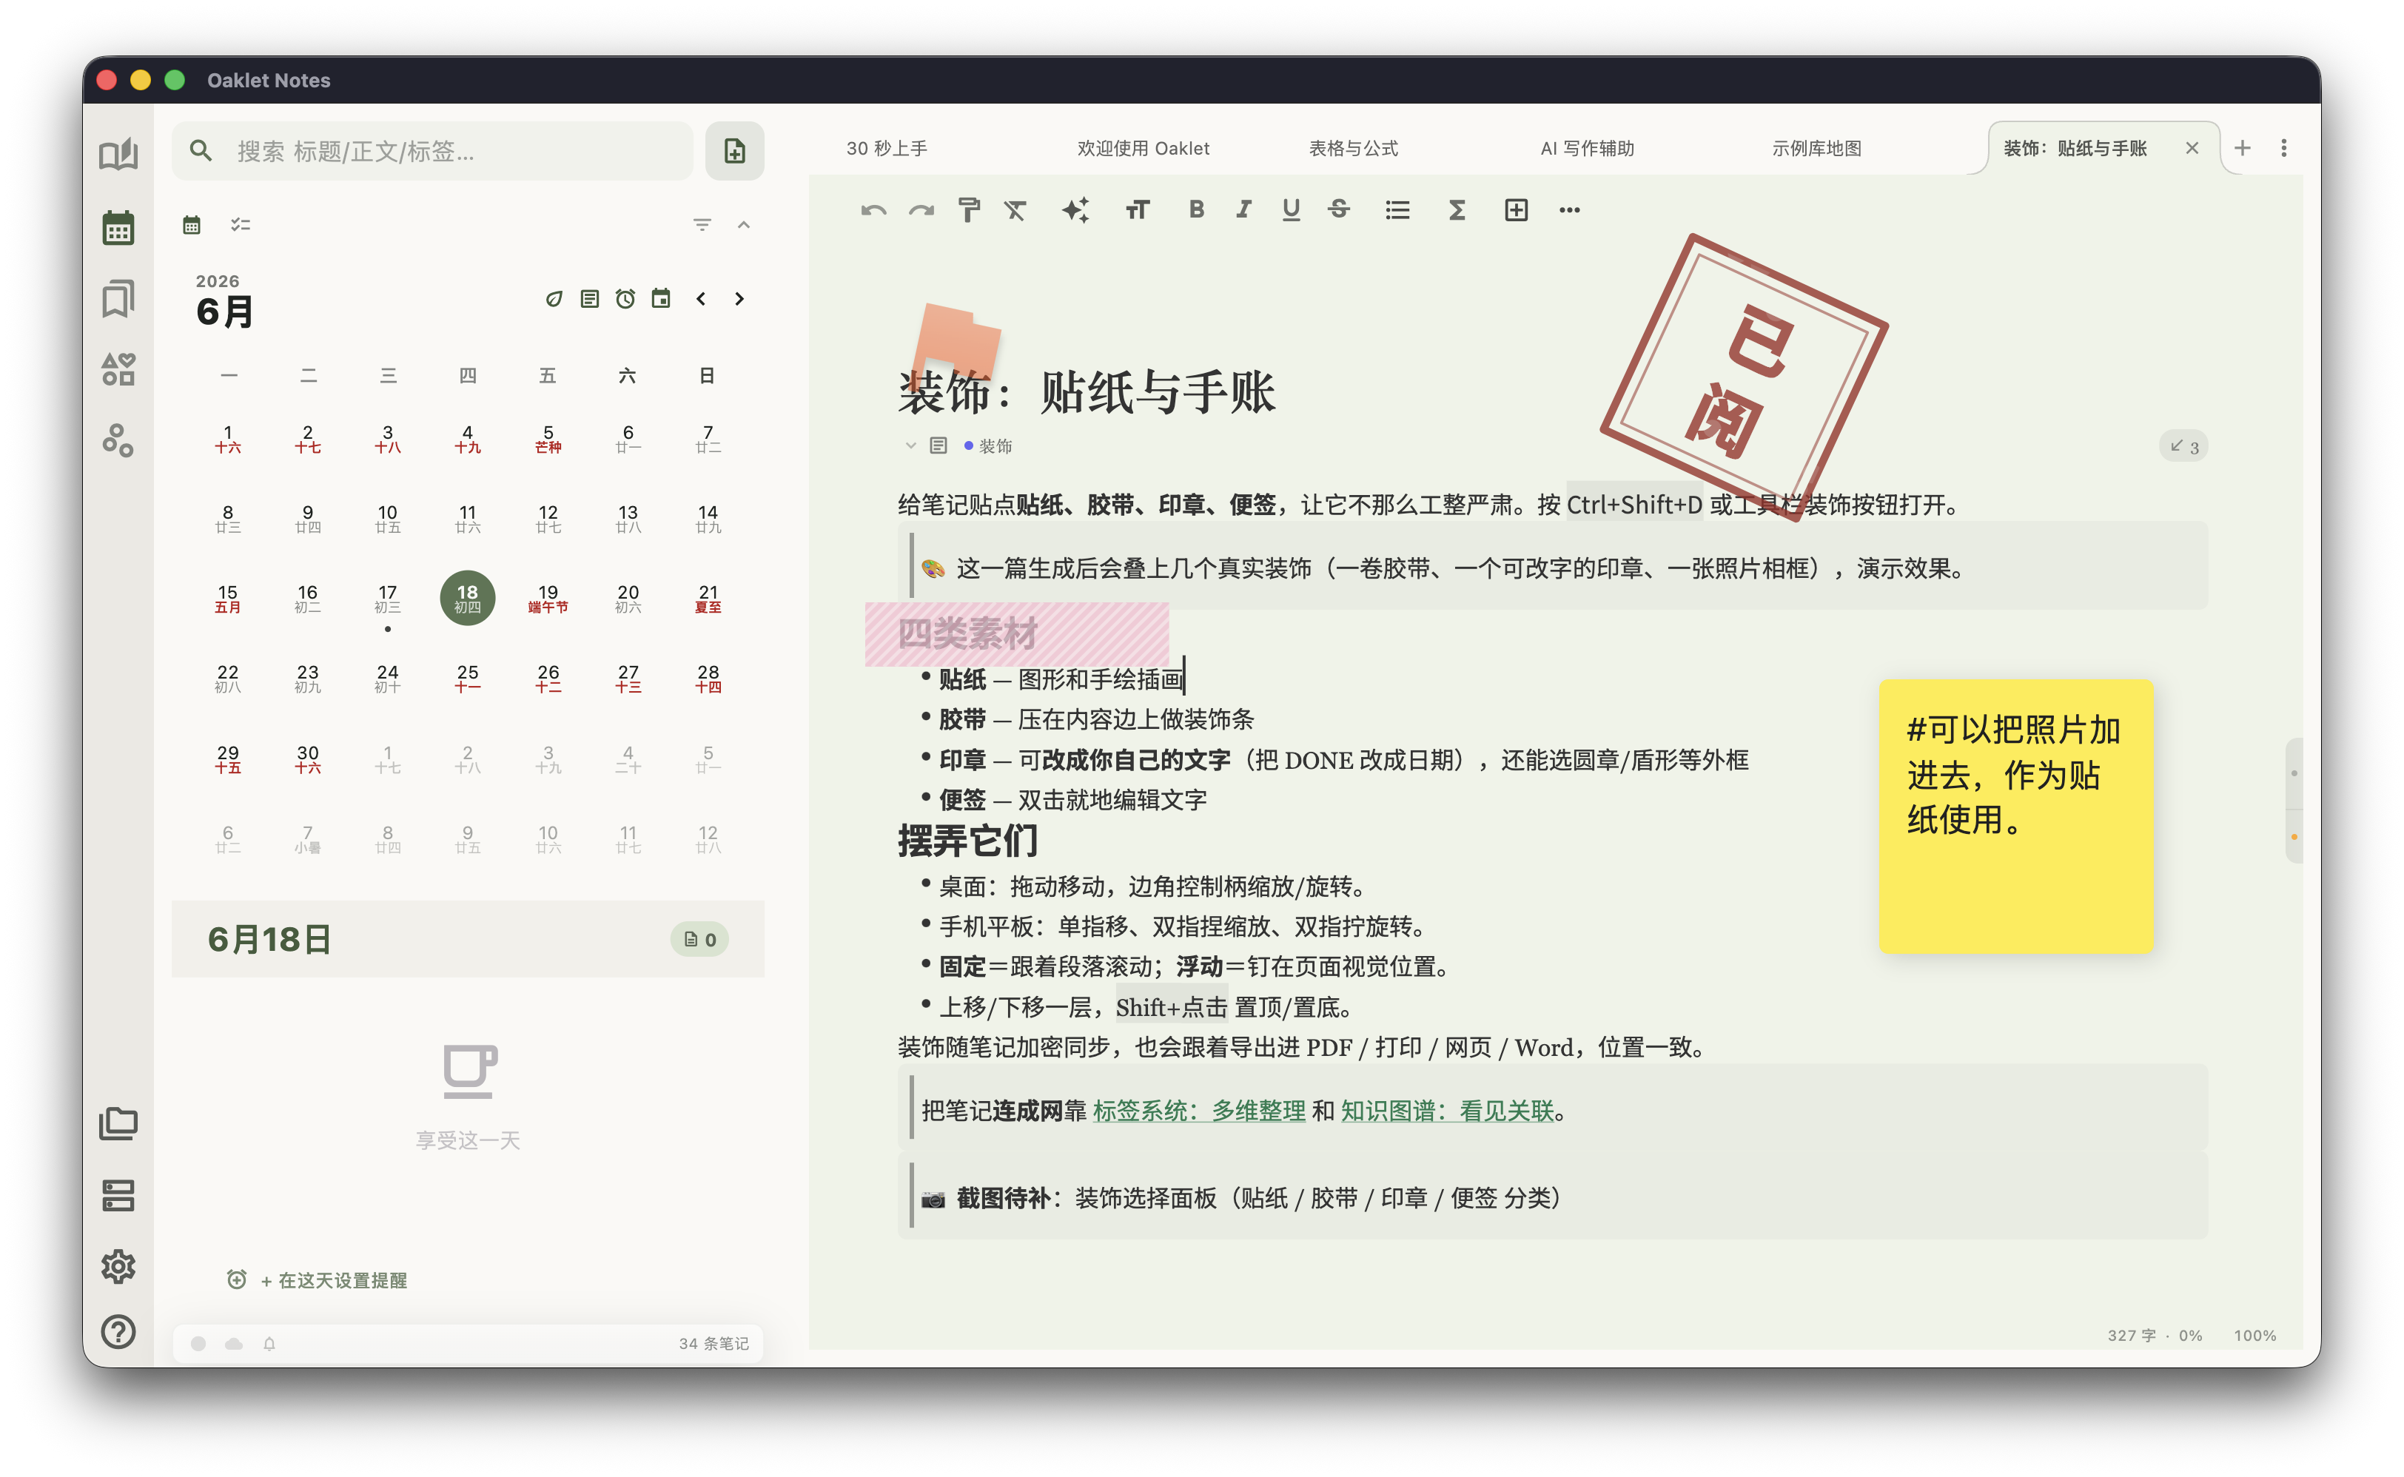2404x1477 pixels.
Task: Open the note properties icon next to 装饰 tag
Action: (x=939, y=445)
